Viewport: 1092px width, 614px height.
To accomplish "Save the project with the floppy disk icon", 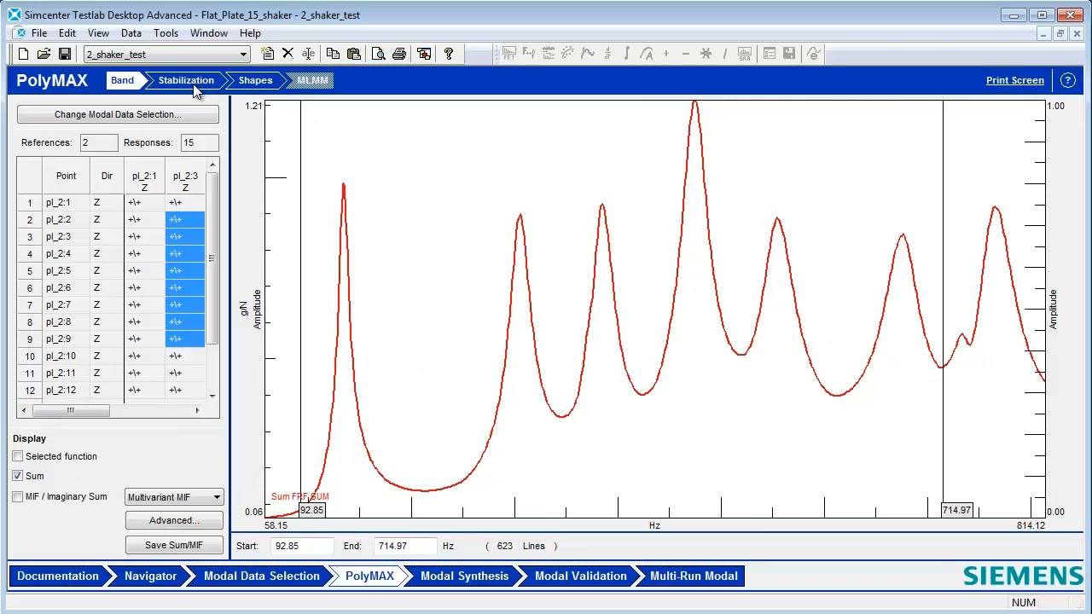I will [x=64, y=54].
